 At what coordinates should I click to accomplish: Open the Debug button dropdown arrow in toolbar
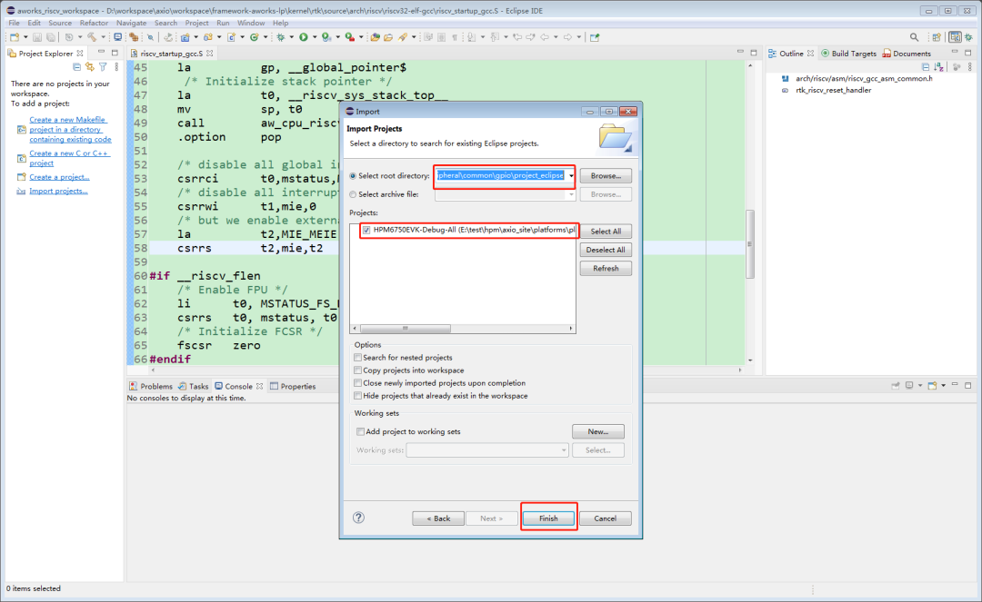290,37
